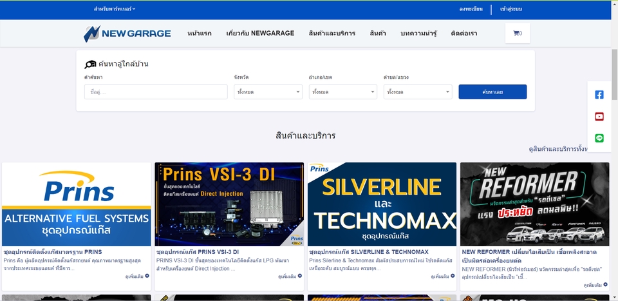Screen dimensions: 618x301
Task: Click ดูเพิ่มเติม on PRINS VSI-3 DI card
Action: coord(287,277)
